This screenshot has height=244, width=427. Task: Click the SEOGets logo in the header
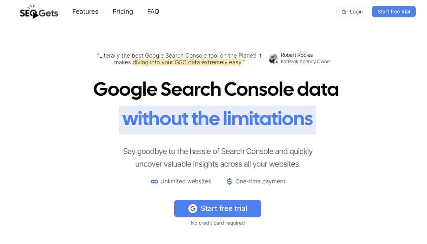pyautogui.click(x=39, y=12)
